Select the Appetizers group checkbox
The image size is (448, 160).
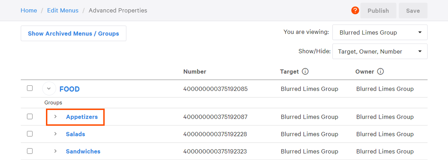(30, 117)
